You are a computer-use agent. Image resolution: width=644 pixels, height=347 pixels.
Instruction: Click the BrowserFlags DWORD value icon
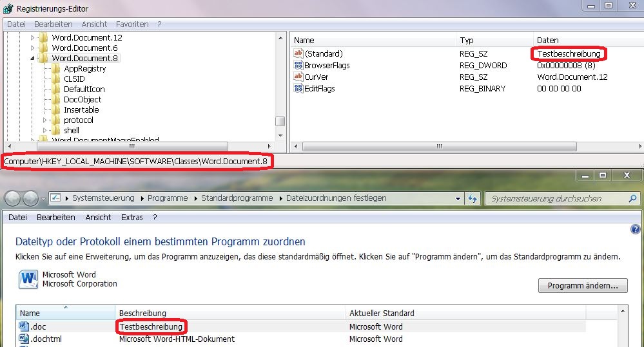pos(298,65)
